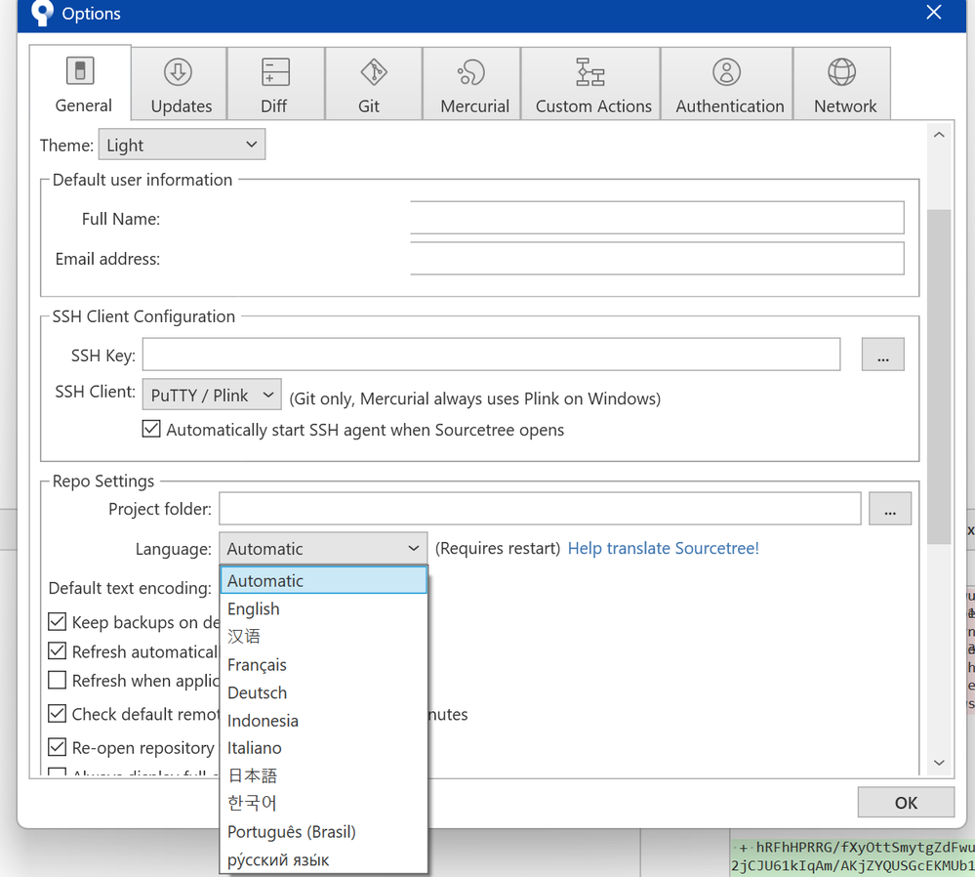Collapse the Language Automatic combo box
This screenshot has width=975, height=877.
[323, 548]
